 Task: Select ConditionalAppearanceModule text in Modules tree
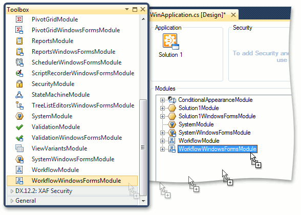tap(216, 100)
